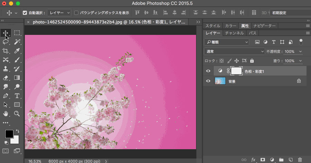Check バウンディングボックスを表示 option

[x=76, y=13]
